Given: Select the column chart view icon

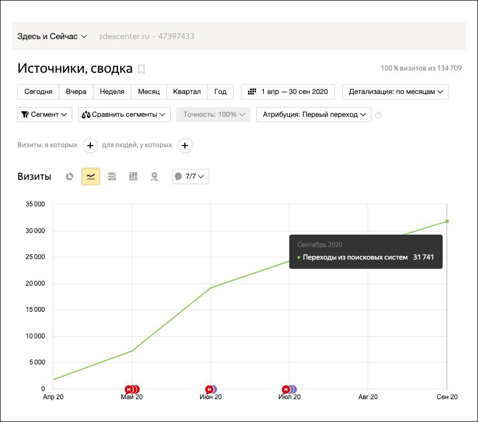Looking at the screenshot, I should [133, 176].
